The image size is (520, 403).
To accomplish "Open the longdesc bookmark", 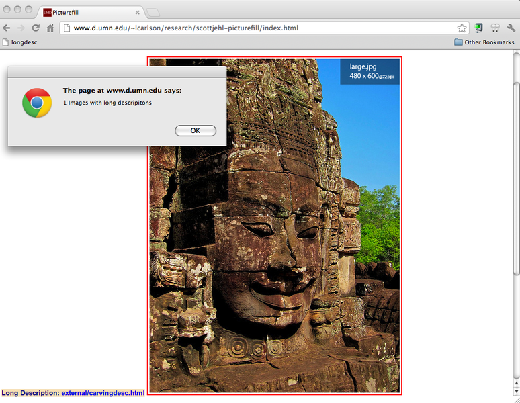I will 19,42.
